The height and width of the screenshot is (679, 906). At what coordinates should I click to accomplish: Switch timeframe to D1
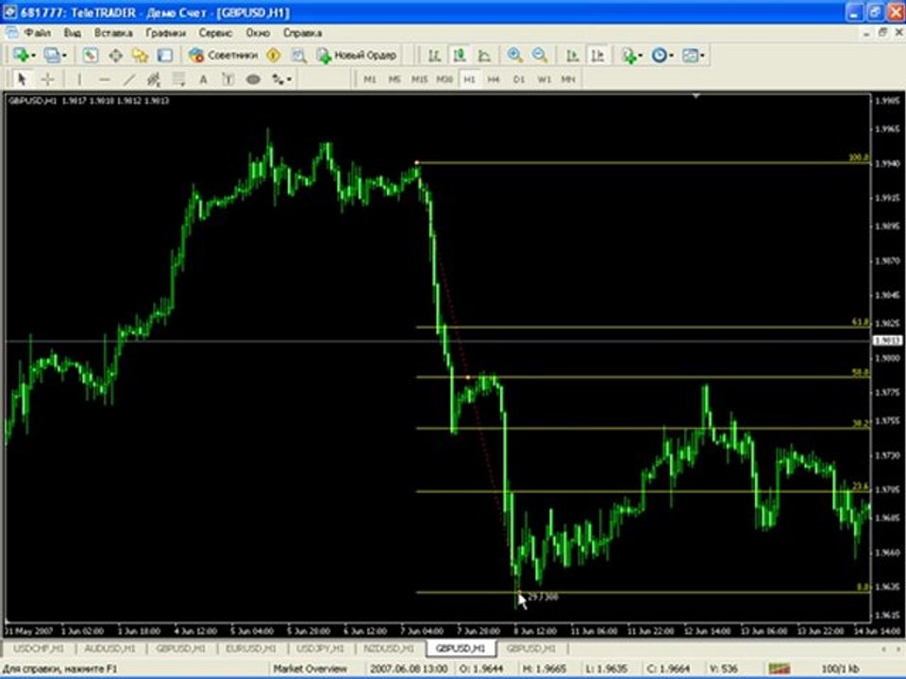point(519,79)
